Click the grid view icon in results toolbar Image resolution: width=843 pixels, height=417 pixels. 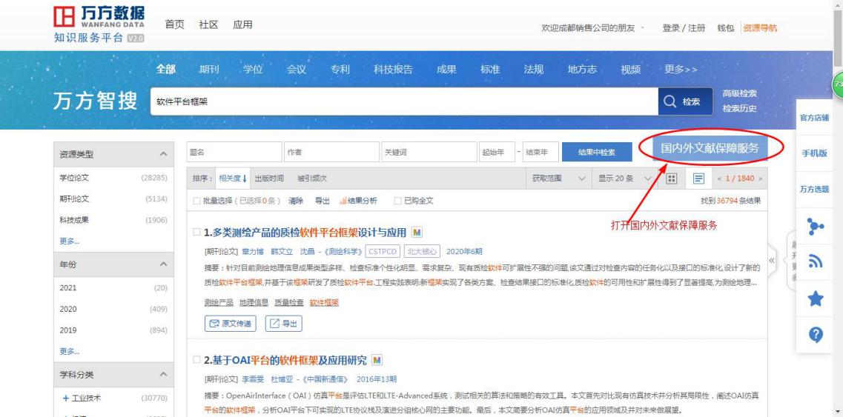[x=671, y=179]
